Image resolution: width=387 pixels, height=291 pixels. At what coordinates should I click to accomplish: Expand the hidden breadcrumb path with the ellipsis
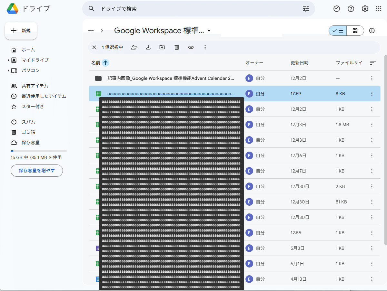click(91, 31)
